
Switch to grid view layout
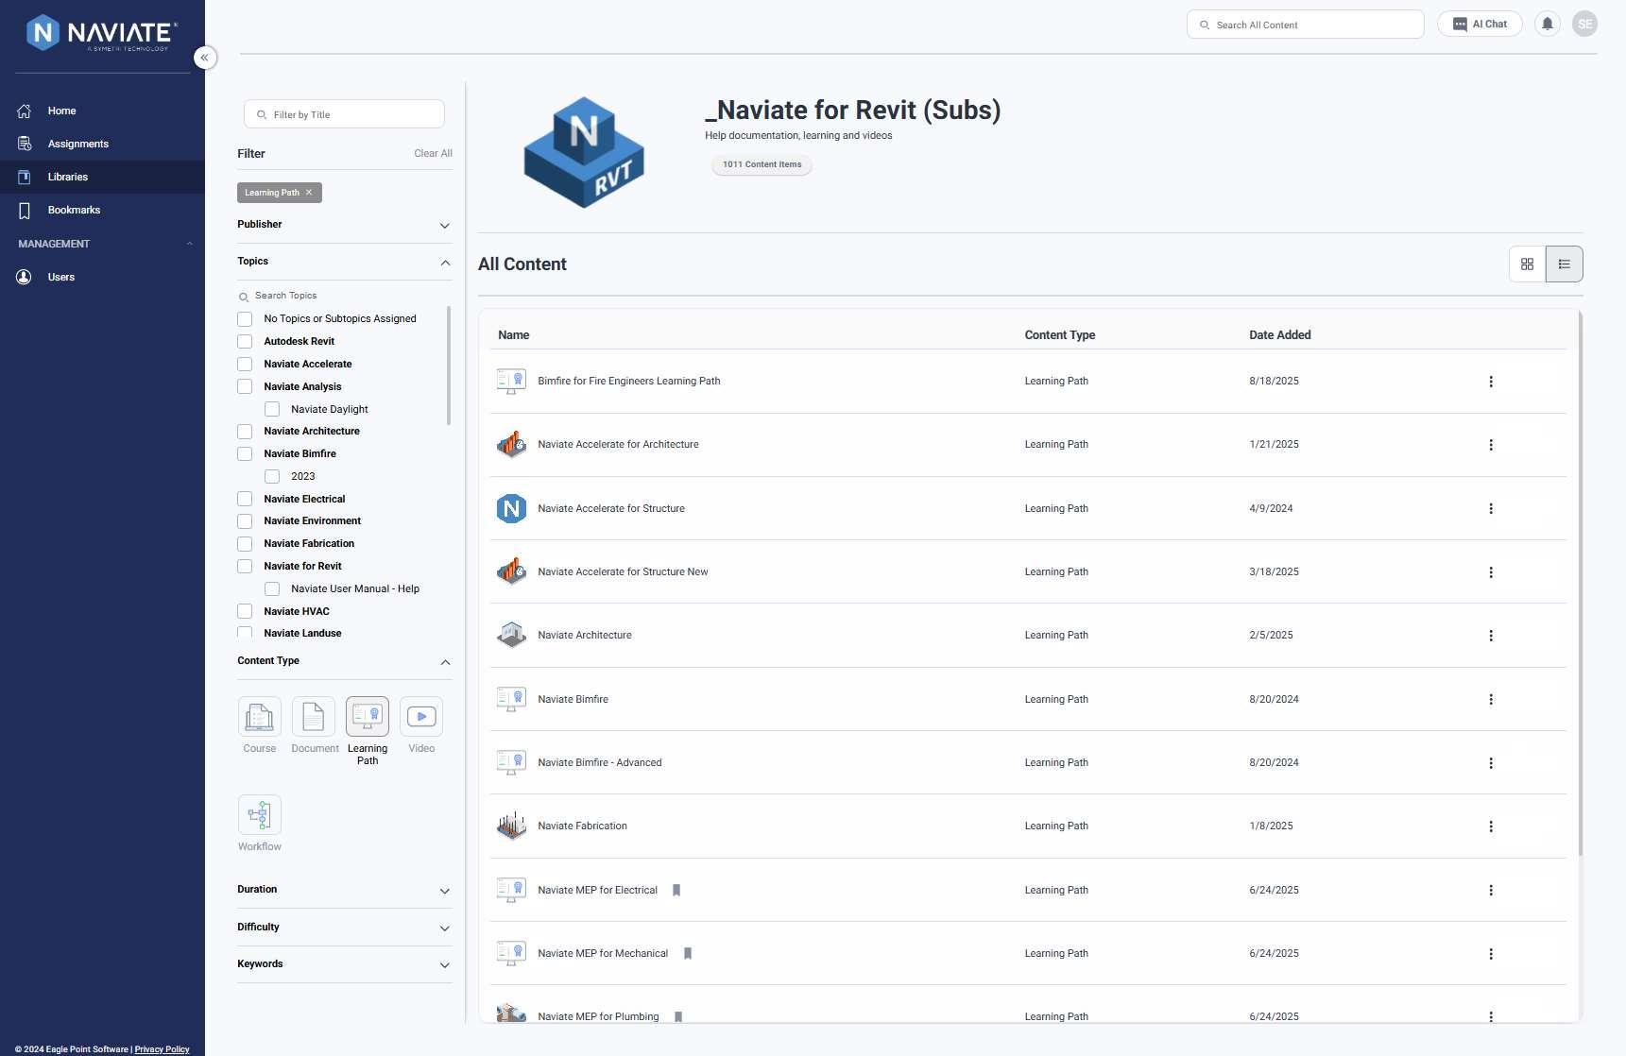(x=1528, y=264)
